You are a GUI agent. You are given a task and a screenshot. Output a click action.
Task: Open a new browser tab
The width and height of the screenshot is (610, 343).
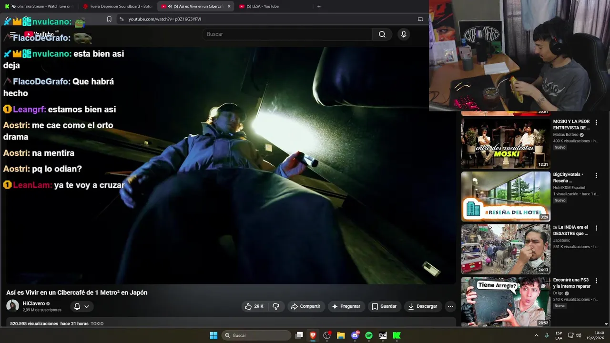(x=319, y=6)
